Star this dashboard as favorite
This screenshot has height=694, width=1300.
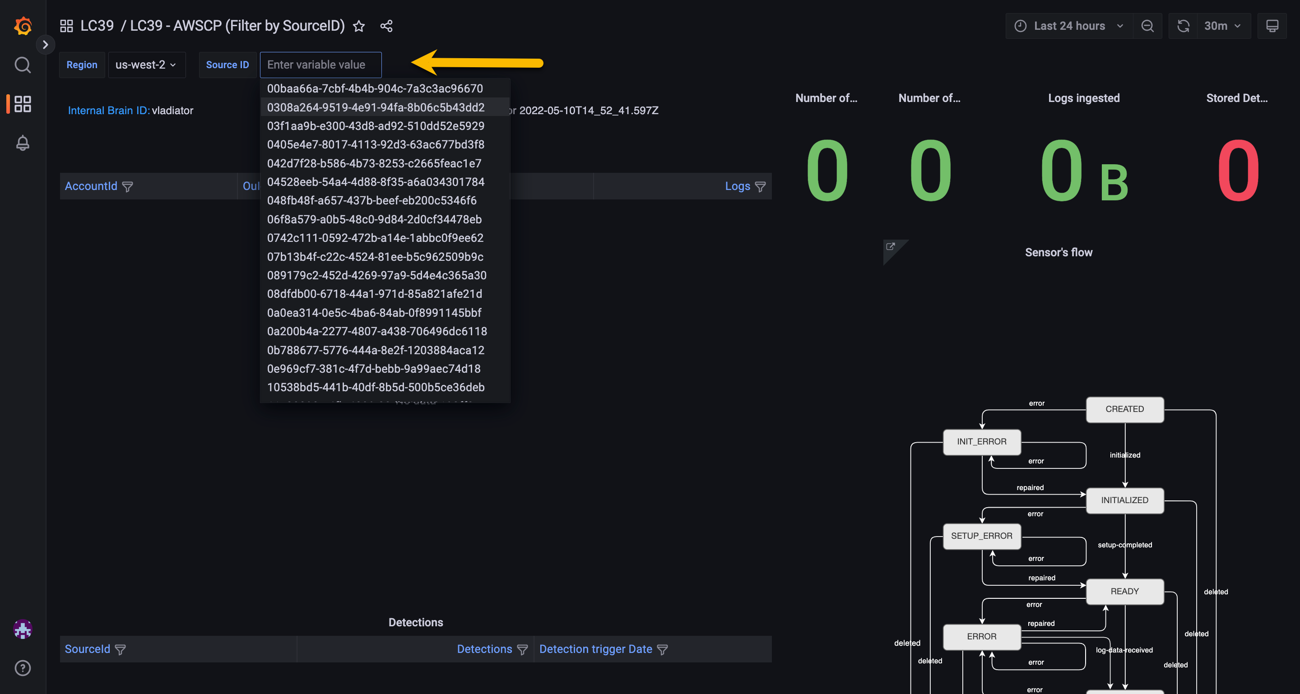tap(358, 26)
